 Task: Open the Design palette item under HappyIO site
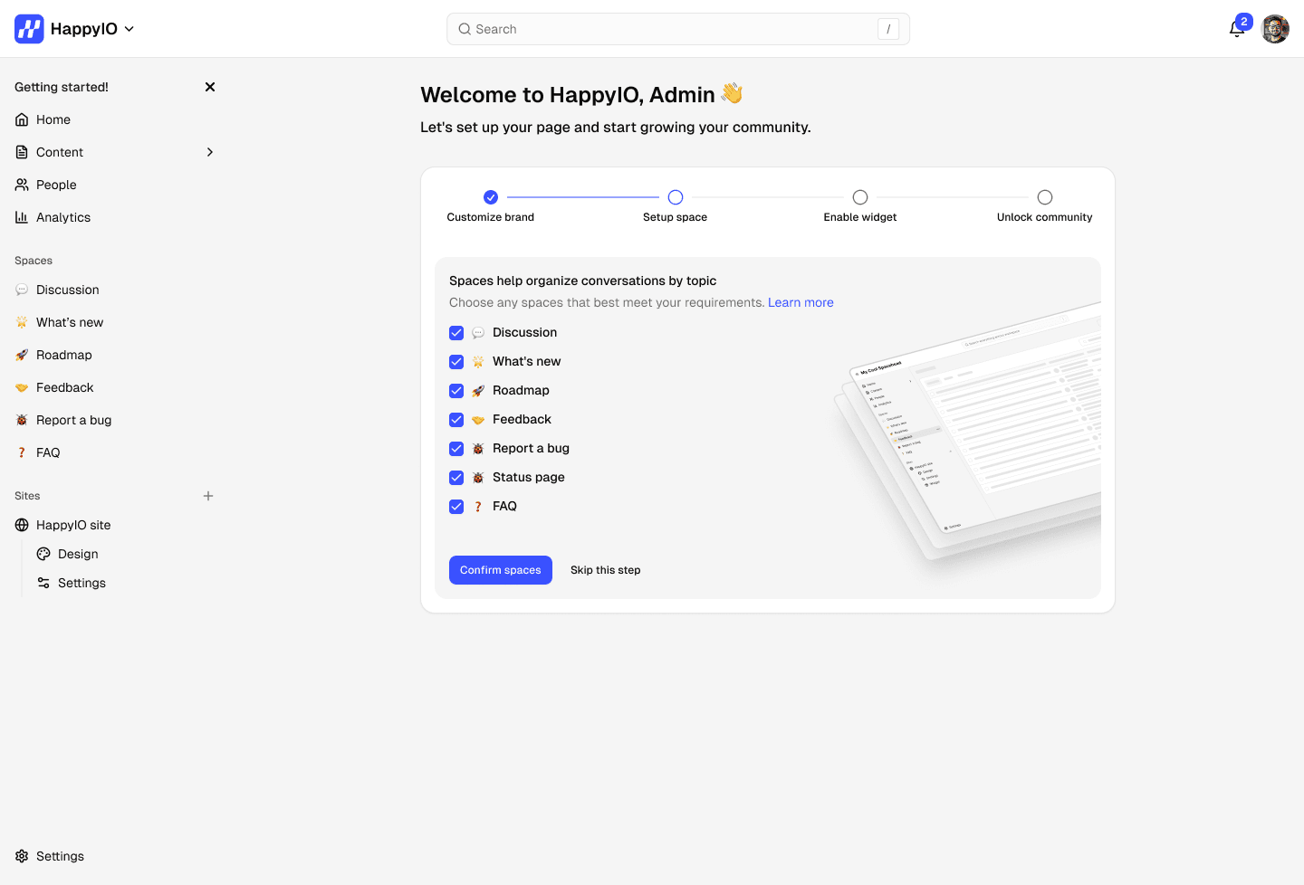pos(78,554)
